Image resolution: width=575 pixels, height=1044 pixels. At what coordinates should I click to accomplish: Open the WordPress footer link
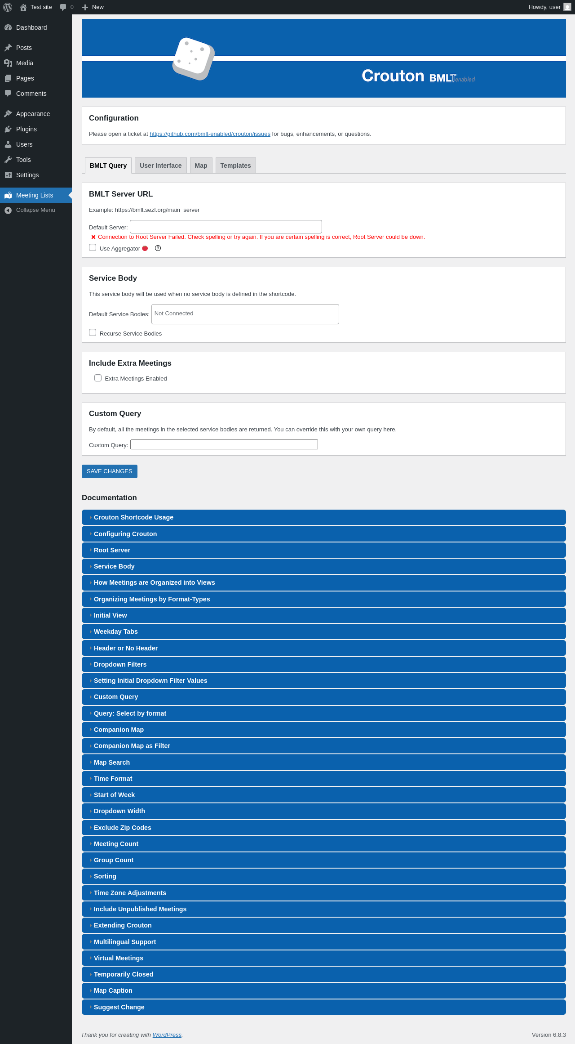click(167, 1035)
